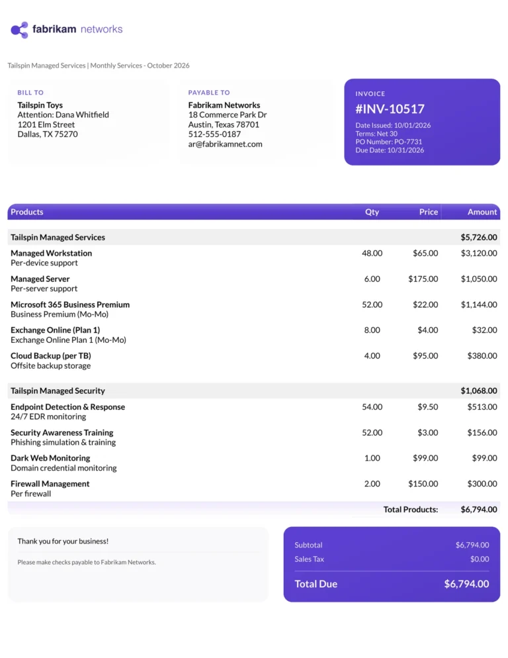Select 'Dark Web Monitoring' item name
Screen dimensions: 508x658
pos(50,458)
